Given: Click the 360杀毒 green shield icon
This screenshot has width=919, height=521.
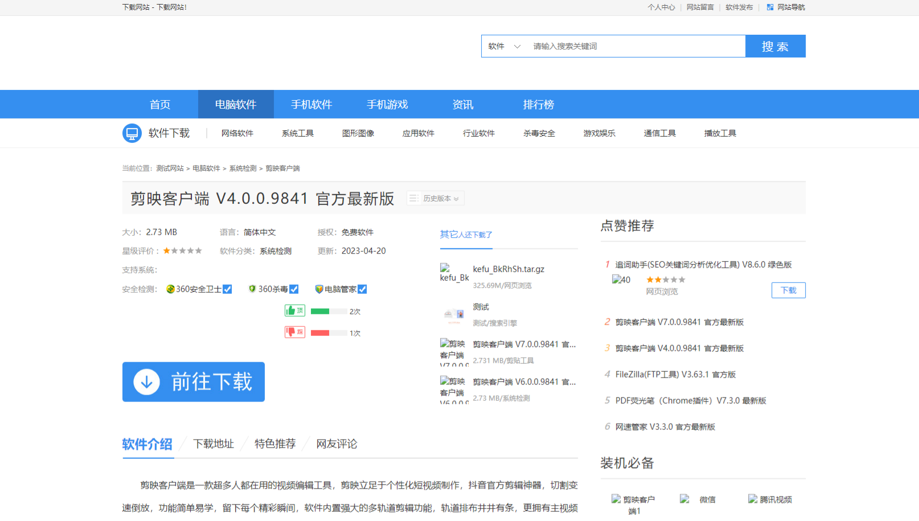Looking at the screenshot, I should tap(252, 289).
